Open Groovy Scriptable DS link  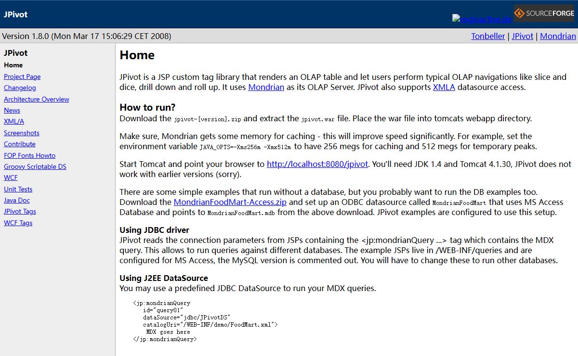click(35, 166)
